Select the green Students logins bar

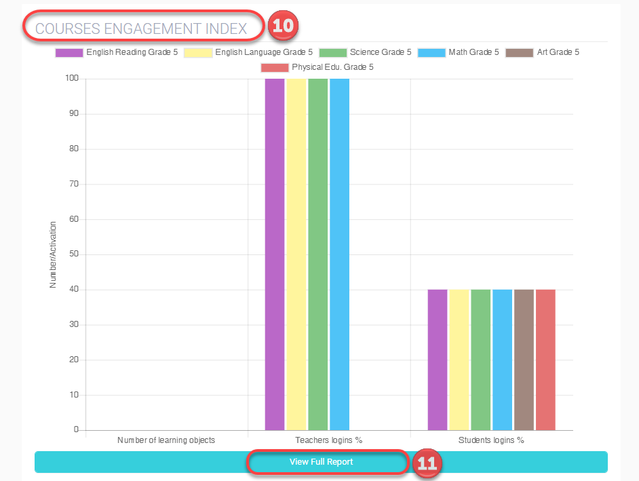[x=480, y=360]
